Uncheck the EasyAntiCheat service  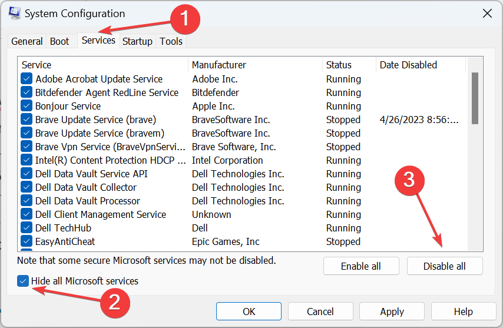(27, 241)
